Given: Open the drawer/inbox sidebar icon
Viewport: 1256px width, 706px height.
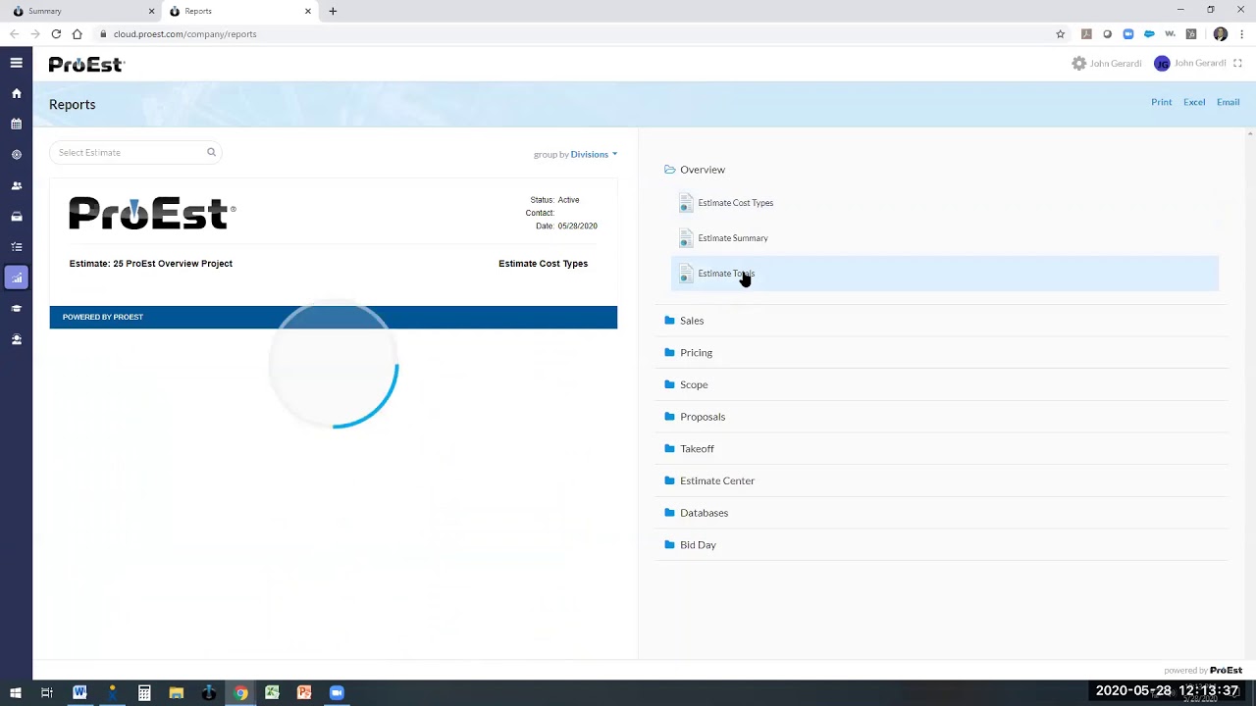Looking at the screenshot, I should click(x=17, y=217).
